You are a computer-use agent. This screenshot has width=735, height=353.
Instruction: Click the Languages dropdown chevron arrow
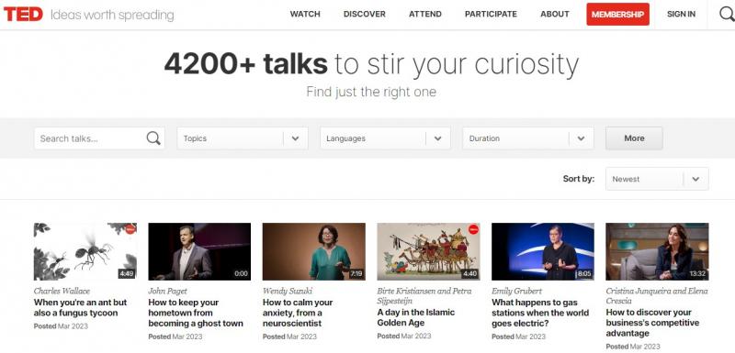(x=438, y=138)
